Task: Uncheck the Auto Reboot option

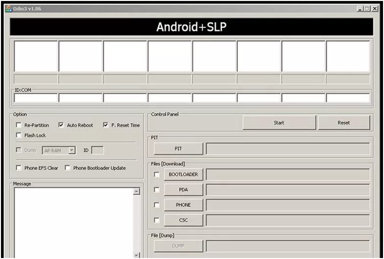Action: pos(61,125)
